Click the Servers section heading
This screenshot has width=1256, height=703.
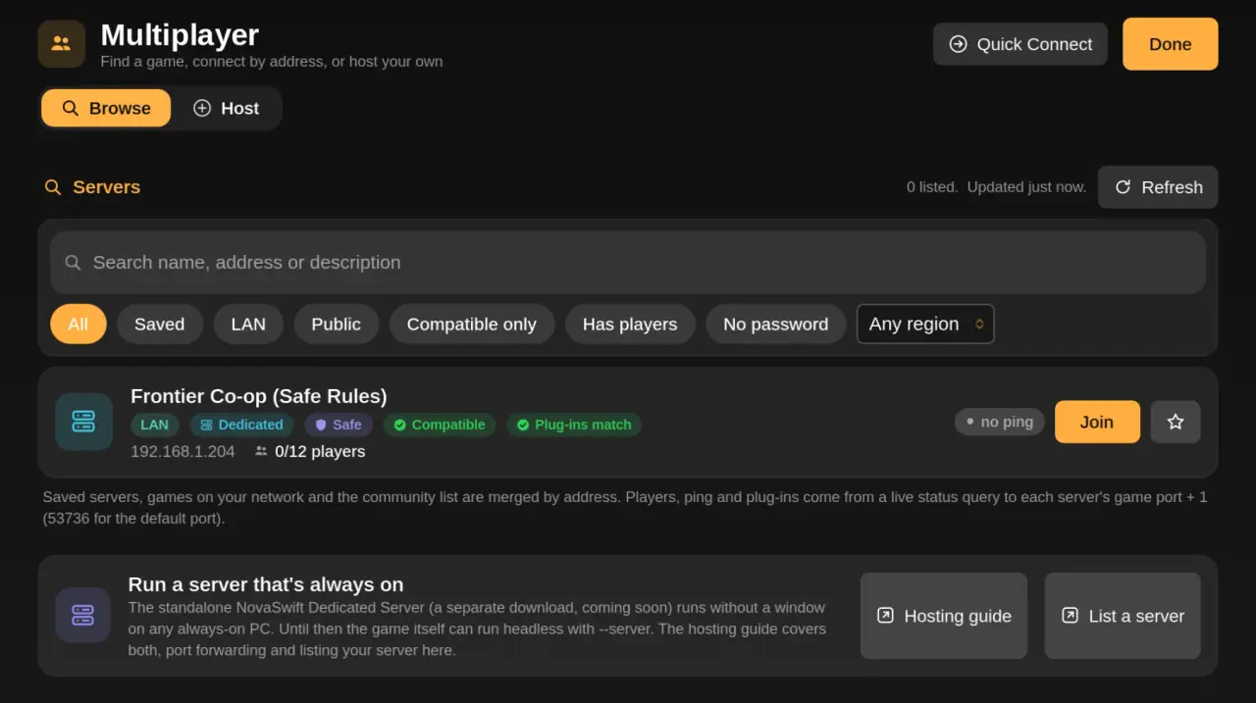106,187
